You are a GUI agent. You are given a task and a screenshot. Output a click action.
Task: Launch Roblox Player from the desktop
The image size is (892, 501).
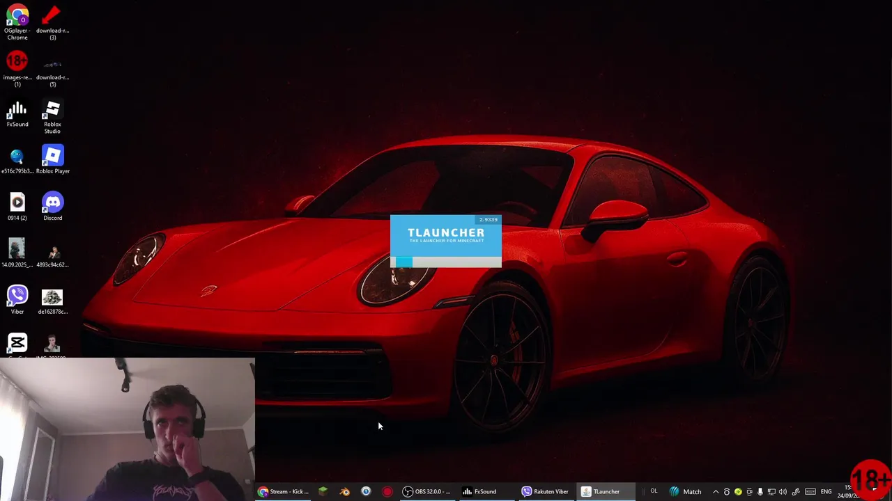point(52,160)
